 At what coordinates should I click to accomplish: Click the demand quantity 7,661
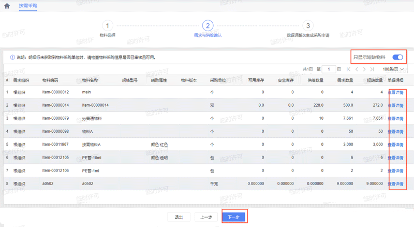point(348,118)
